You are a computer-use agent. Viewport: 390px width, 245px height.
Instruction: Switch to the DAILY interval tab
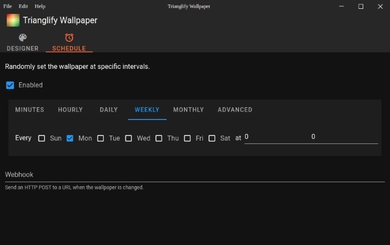pos(109,109)
